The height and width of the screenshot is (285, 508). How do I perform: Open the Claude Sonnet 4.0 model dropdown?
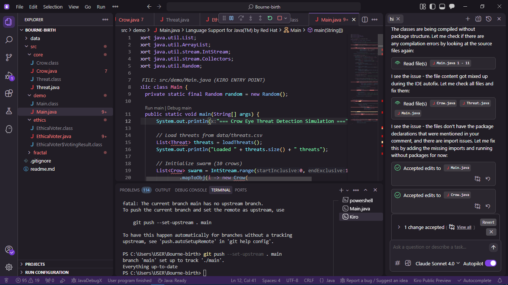438,263
